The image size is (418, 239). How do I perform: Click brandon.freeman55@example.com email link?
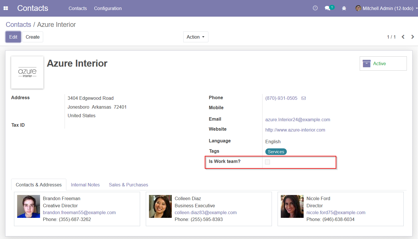point(79,212)
